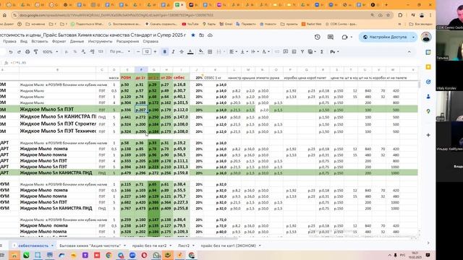
Task: Switch to the Лист2 sheet tab
Action: click(x=184, y=246)
